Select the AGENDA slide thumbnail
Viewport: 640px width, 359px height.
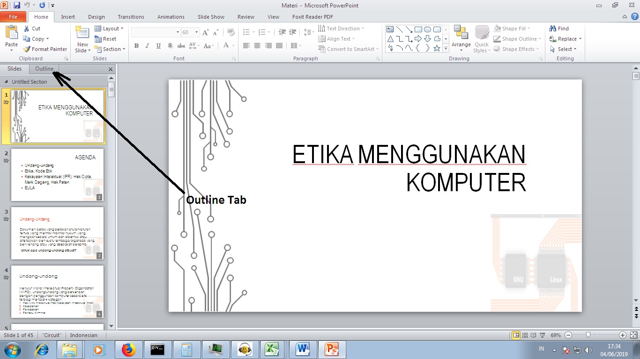pos(57,174)
